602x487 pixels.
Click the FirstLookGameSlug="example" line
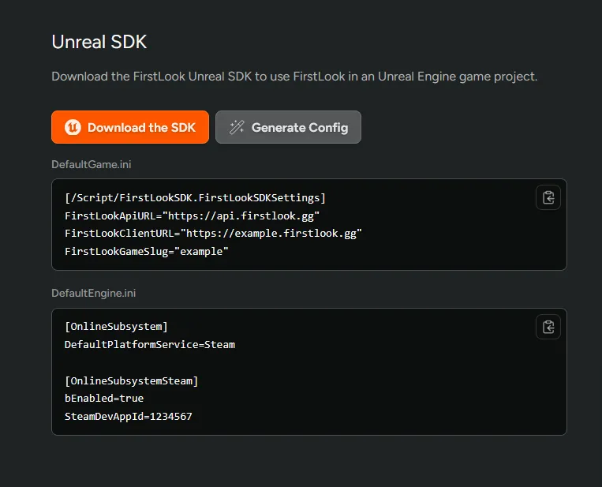point(147,252)
